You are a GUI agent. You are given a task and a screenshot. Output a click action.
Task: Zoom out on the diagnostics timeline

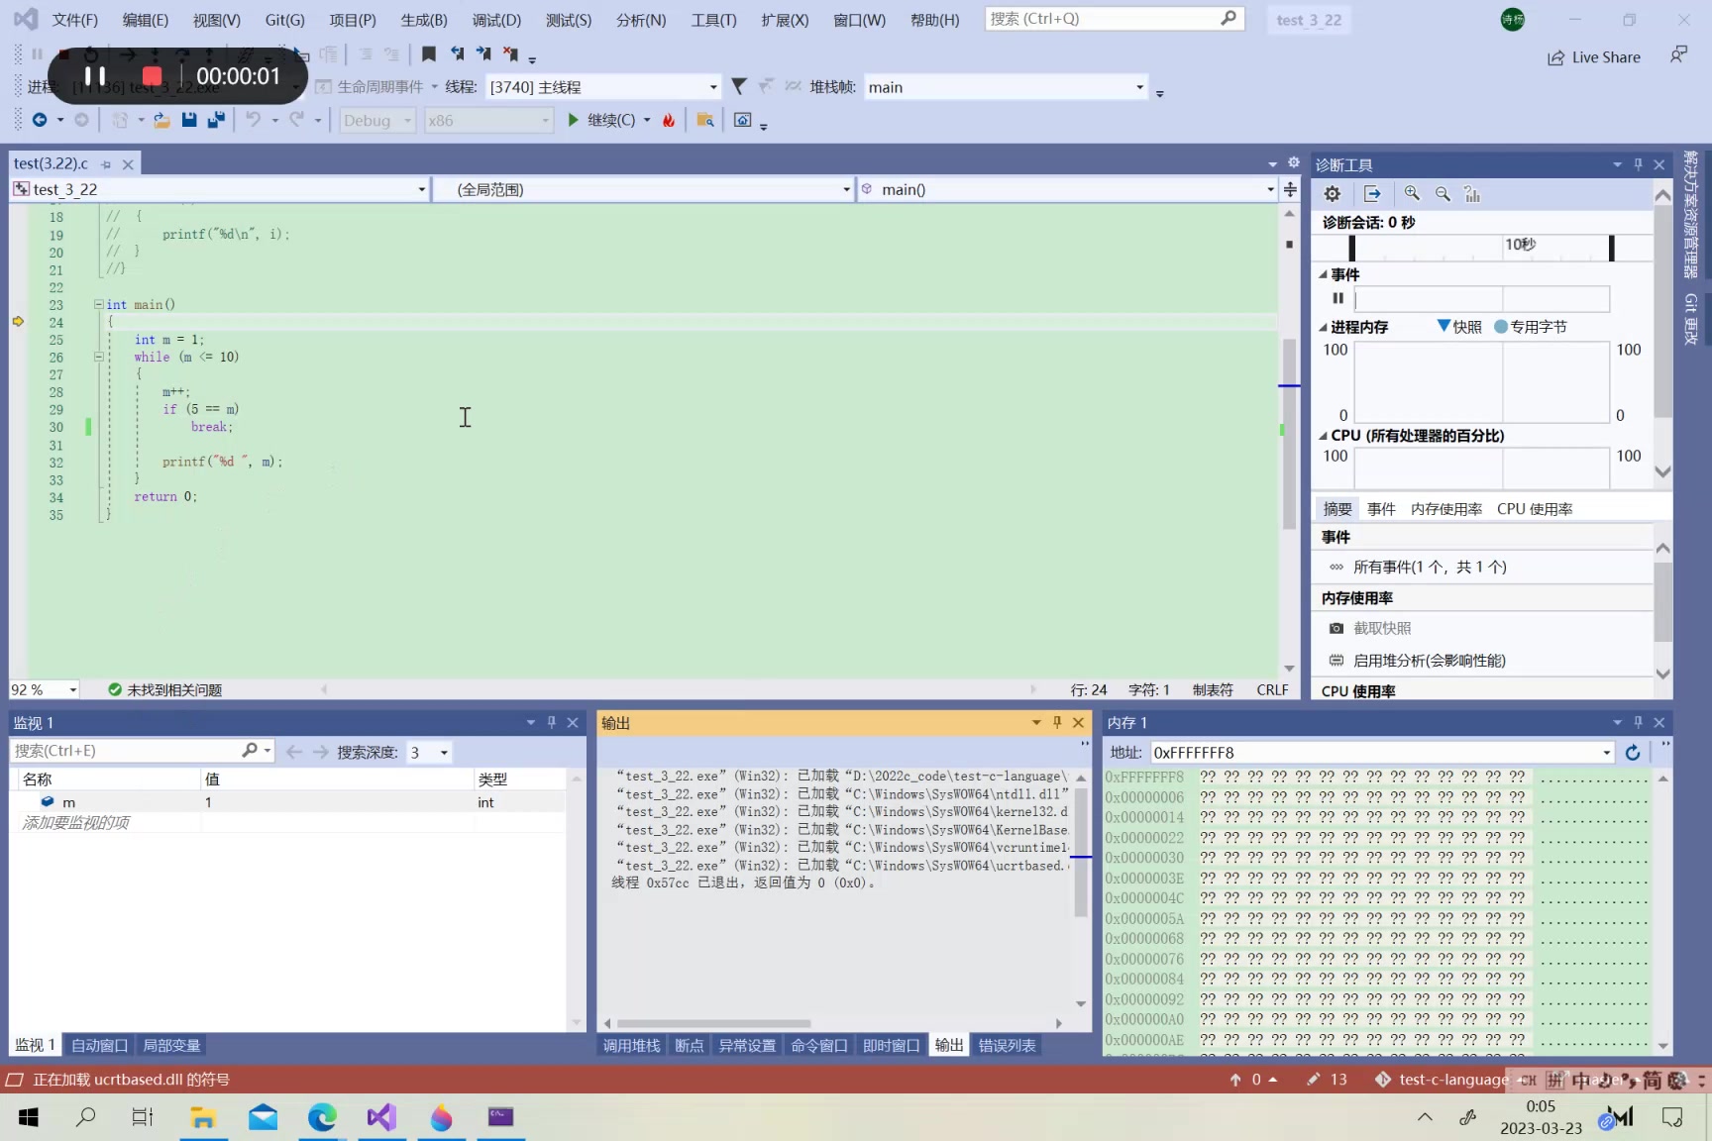[x=1443, y=194]
